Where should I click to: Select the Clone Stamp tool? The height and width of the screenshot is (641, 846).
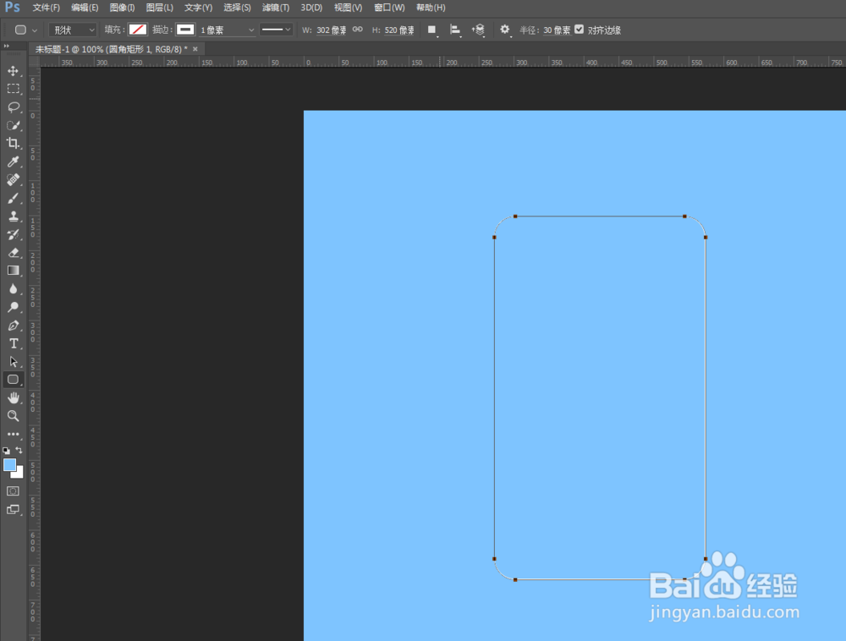pos(13,216)
